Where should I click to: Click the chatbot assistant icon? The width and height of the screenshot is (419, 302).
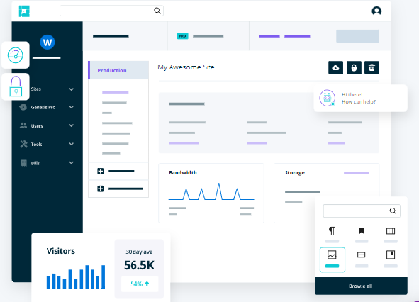click(327, 98)
